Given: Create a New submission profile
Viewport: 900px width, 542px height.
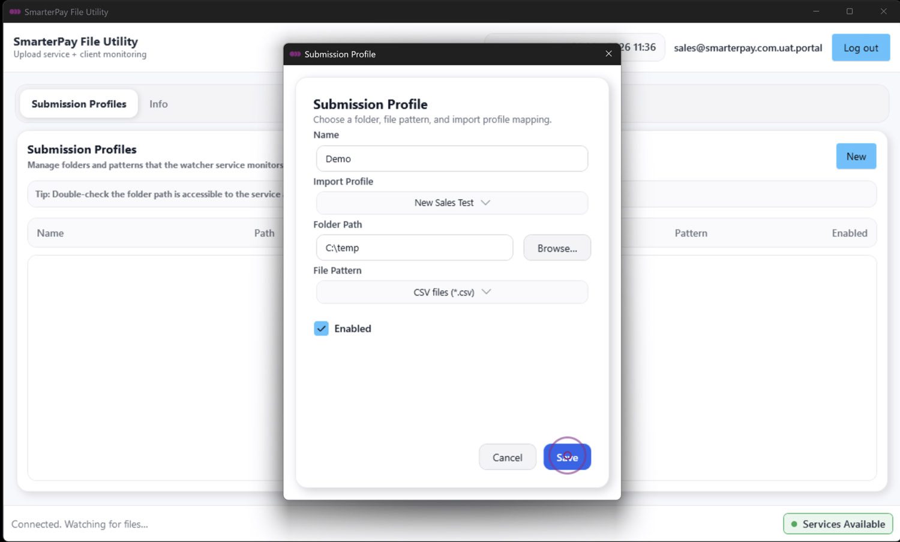Looking at the screenshot, I should point(856,156).
